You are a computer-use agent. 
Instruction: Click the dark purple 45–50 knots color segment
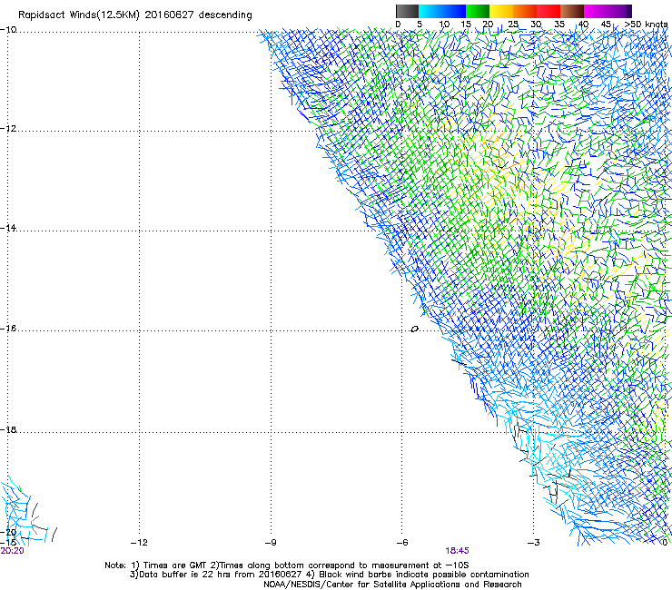point(619,11)
